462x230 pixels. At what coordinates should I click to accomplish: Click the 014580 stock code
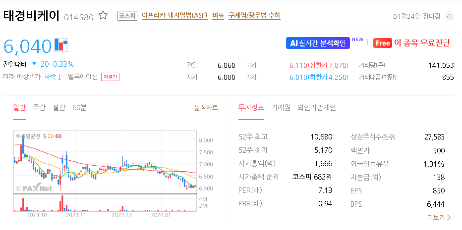coord(79,17)
